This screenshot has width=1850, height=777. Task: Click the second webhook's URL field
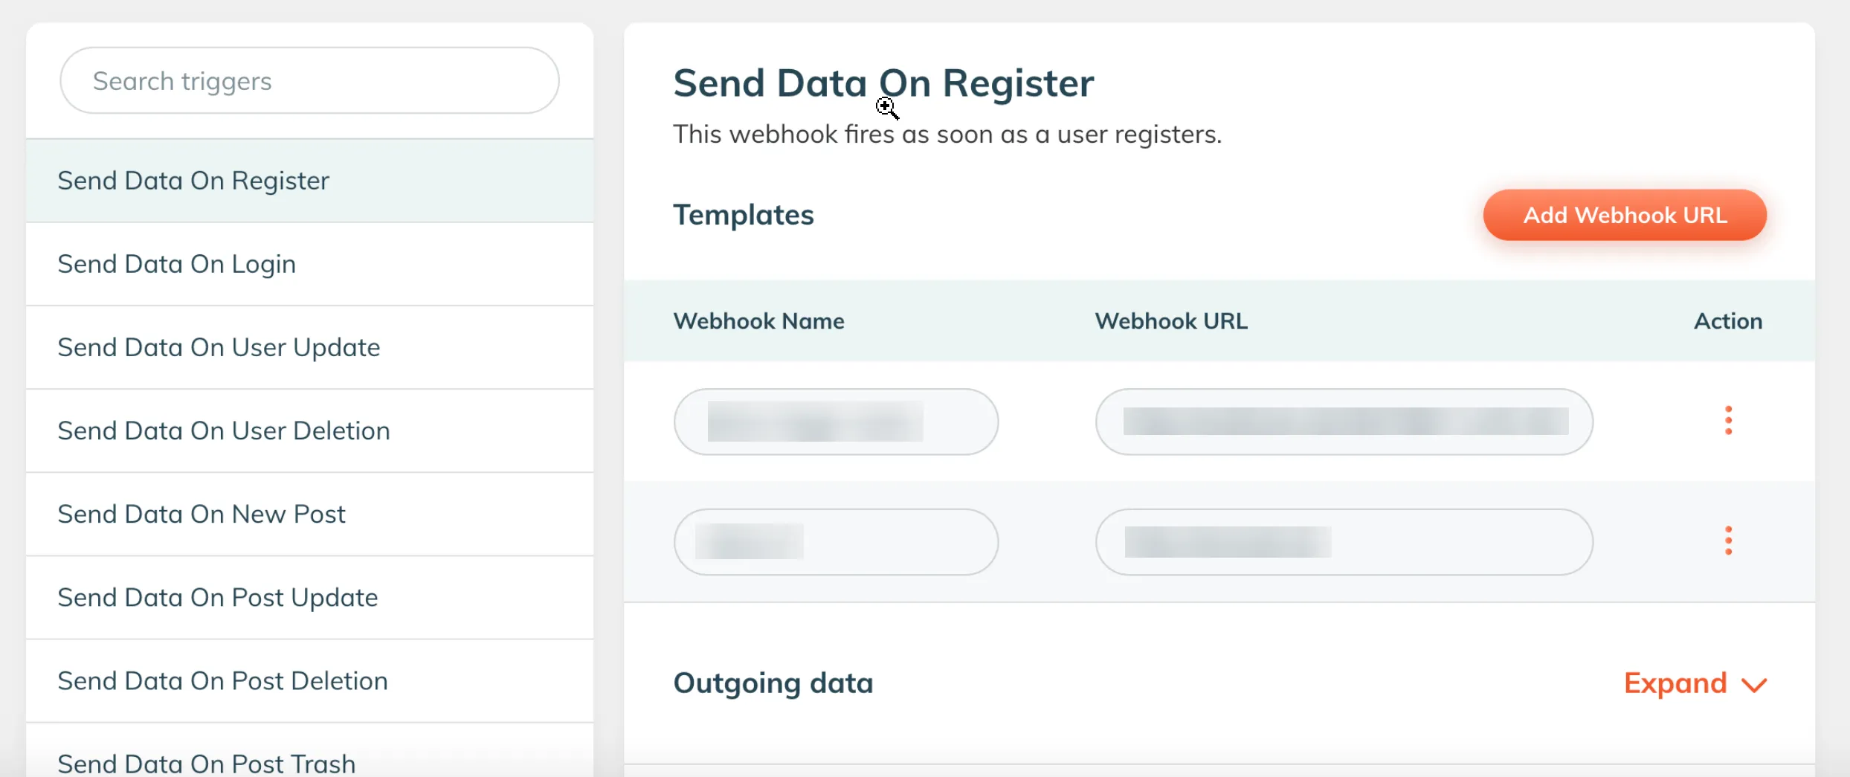pos(1343,541)
